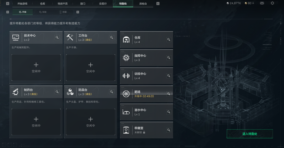This screenshot has height=148, width=284.
Task: Inspect 技术中心 with its magnifier icon
Action: coord(57,38)
